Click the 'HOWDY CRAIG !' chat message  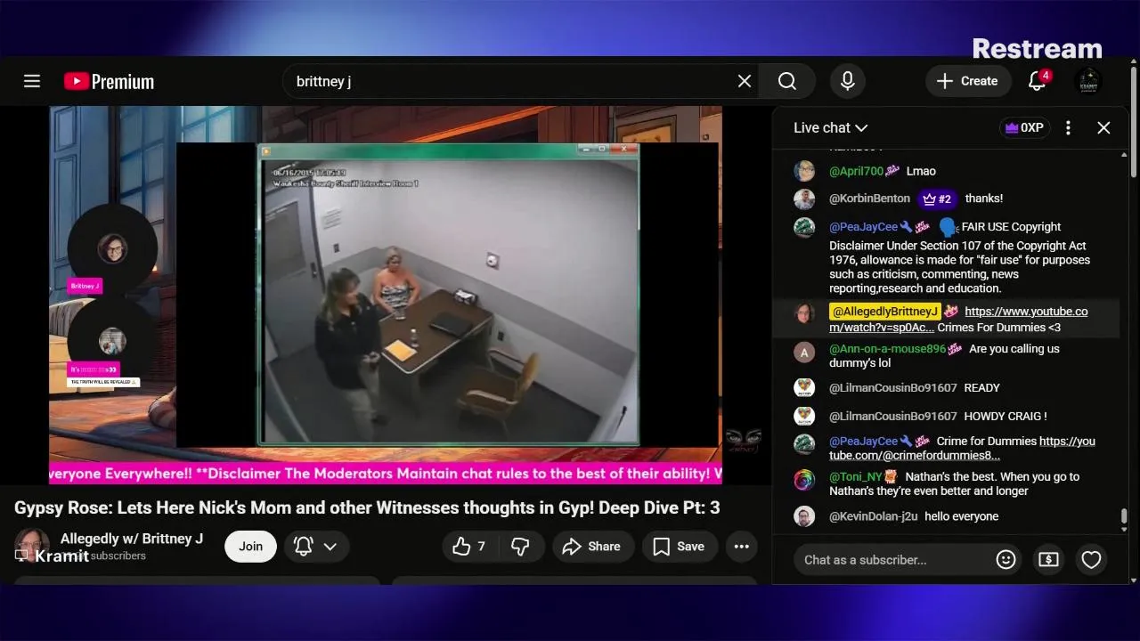click(x=1006, y=416)
